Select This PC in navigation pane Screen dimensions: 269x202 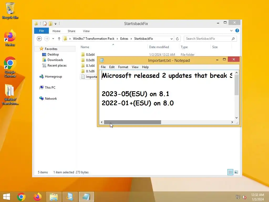[x=50, y=87]
